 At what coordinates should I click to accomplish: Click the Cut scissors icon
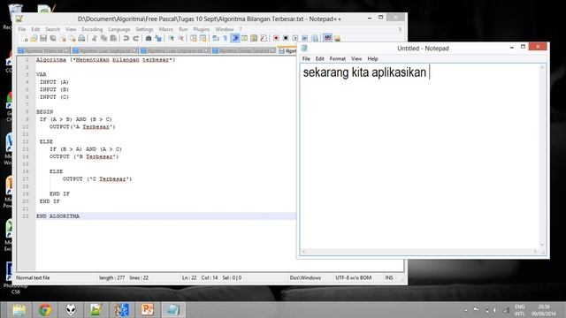[95, 39]
